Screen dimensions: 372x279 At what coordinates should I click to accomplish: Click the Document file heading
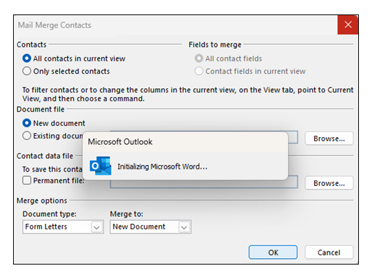41,110
